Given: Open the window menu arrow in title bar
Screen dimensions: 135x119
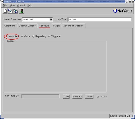Looking at the screenshot, I should [x=2, y=2].
